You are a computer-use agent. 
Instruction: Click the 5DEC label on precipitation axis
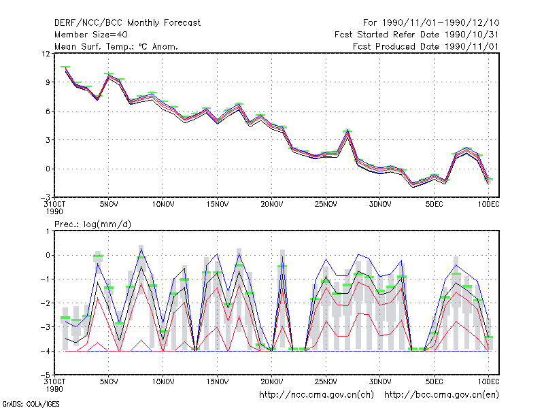[434, 381]
